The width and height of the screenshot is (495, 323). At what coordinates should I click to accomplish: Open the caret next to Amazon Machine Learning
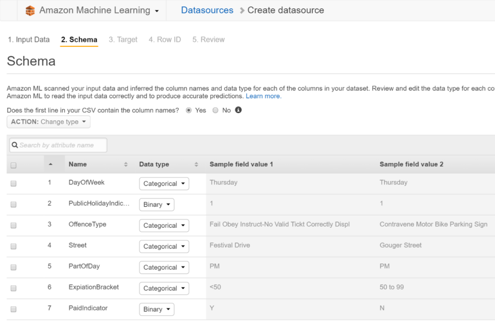(156, 10)
